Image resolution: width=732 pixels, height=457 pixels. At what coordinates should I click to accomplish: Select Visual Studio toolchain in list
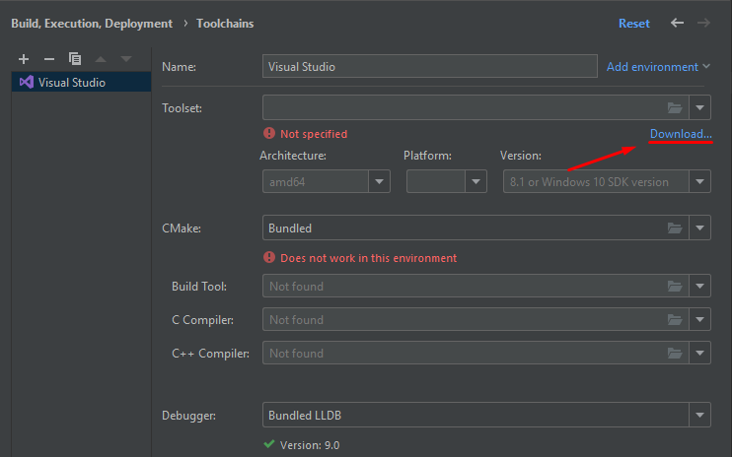click(x=81, y=82)
